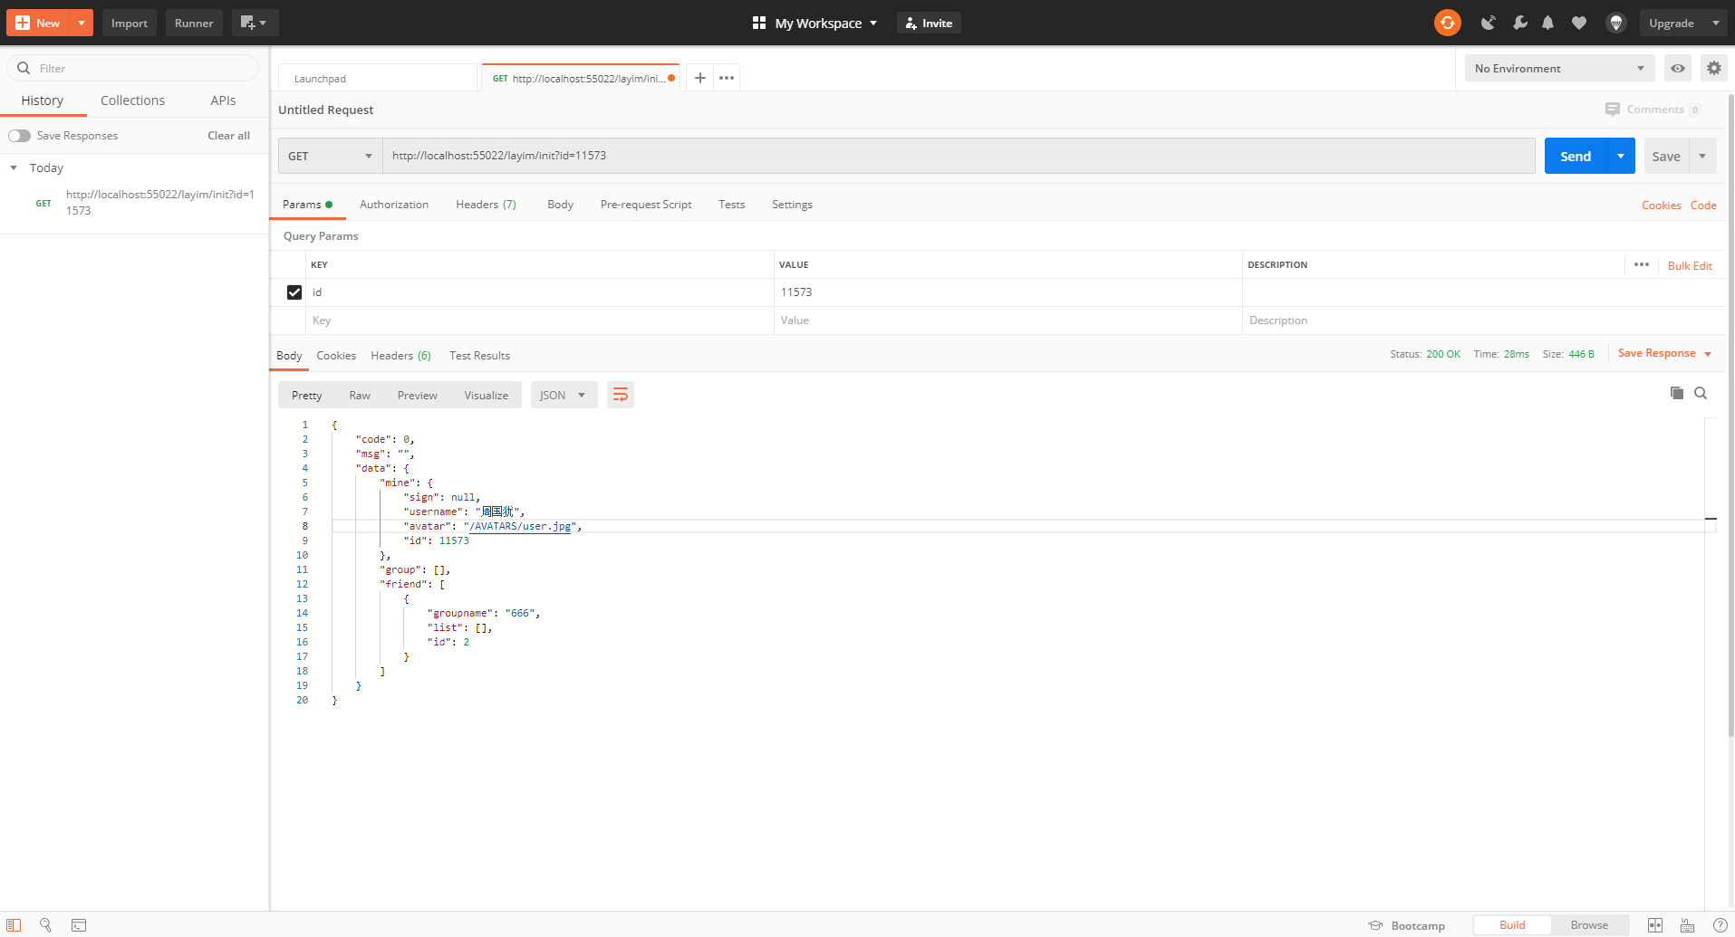The width and height of the screenshot is (1735, 937).
Task: Click the sync status icon
Action: click(x=1447, y=23)
